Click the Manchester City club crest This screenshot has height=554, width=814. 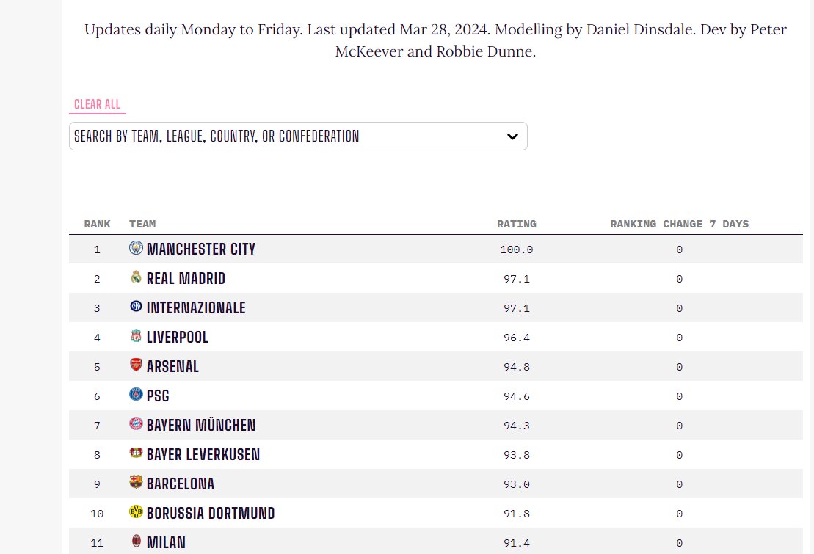(136, 248)
